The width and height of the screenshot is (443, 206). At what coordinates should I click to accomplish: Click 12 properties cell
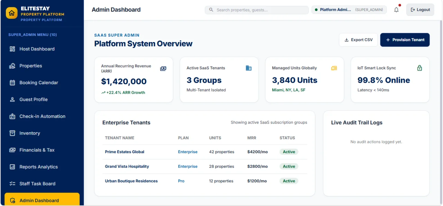point(221,181)
